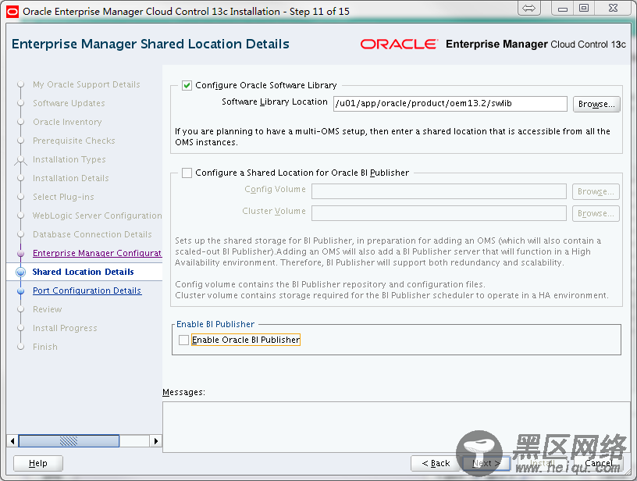This screenshot has width=637, height=481.
Task: Close the installer window
Action: (x=614, y=8)
